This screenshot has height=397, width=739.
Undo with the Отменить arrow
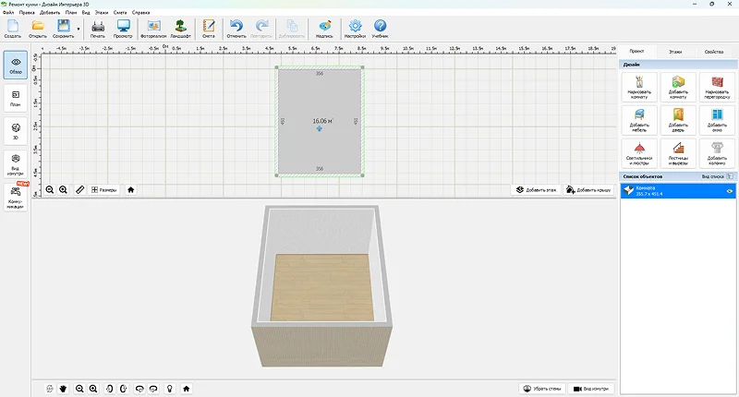(x=236, y=29)
